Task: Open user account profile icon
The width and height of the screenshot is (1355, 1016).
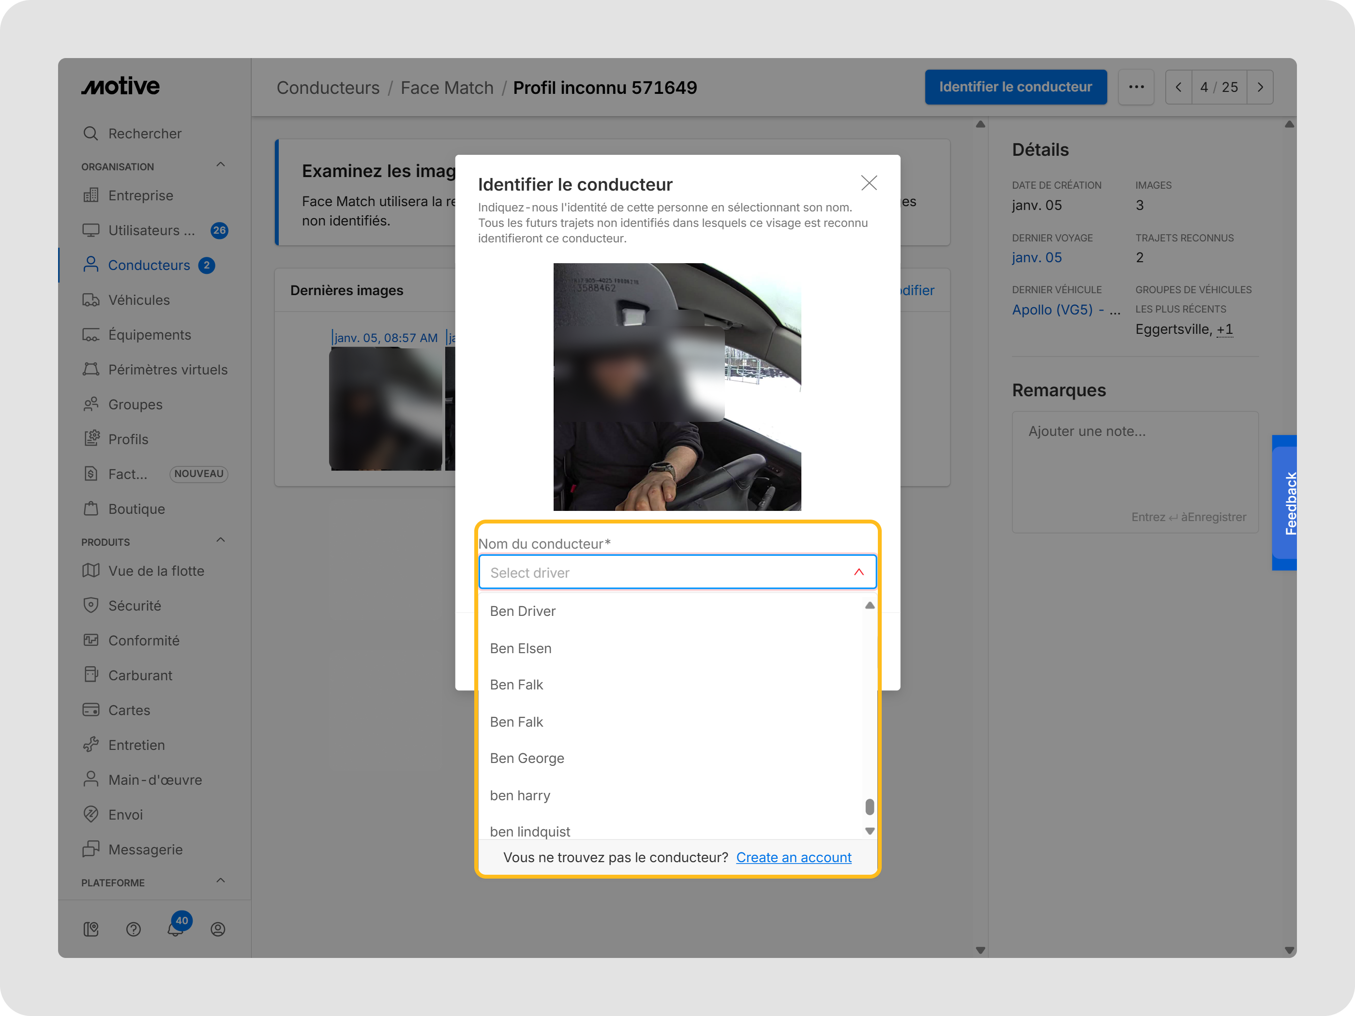Action: 218,929
